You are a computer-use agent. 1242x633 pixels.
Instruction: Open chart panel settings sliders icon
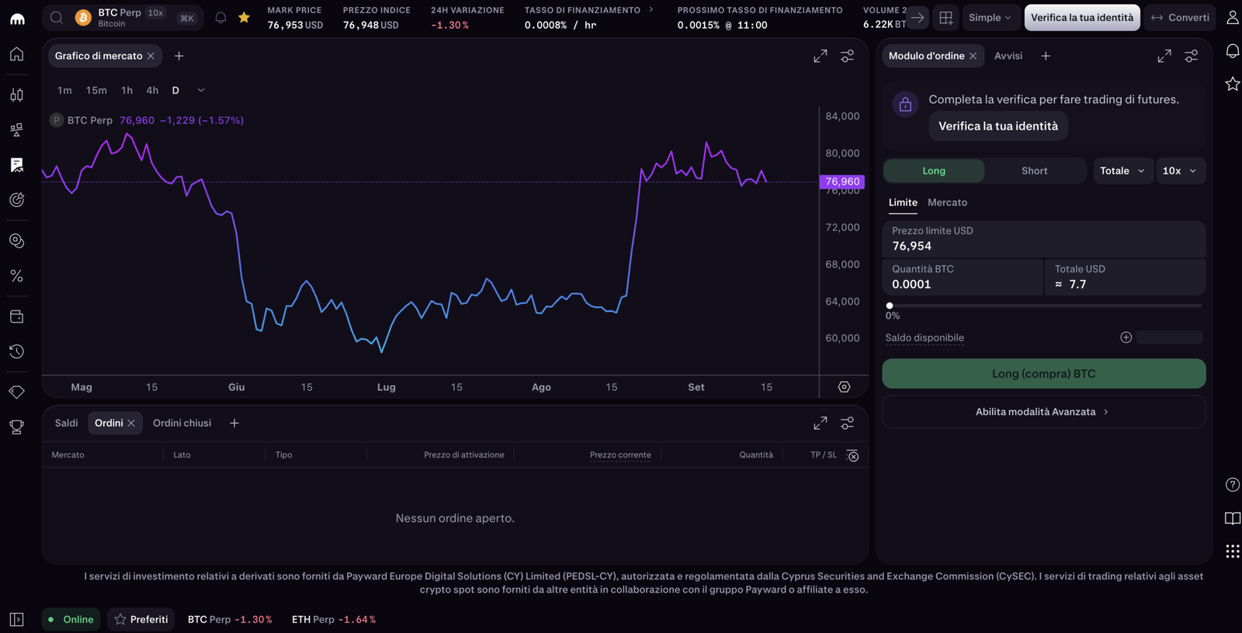[x=847, y=56]
